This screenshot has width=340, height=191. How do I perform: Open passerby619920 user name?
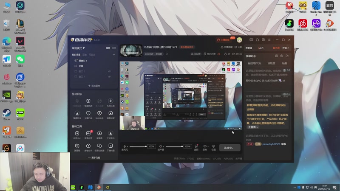click(271, 144)
